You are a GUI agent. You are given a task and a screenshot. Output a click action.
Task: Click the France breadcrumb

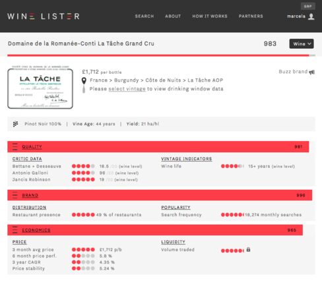point(98,80)
